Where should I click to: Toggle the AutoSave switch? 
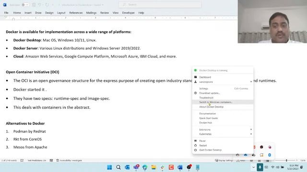point(25,5)
